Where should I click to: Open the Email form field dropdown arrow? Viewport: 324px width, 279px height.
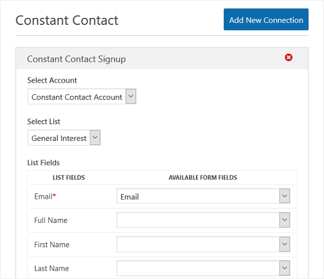coord(285,196)
